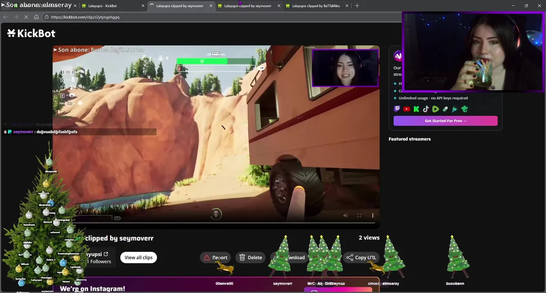Click the 'We're on Instagram!' banner text
This screenshot has width=546, height=293.
coord(93,289)
